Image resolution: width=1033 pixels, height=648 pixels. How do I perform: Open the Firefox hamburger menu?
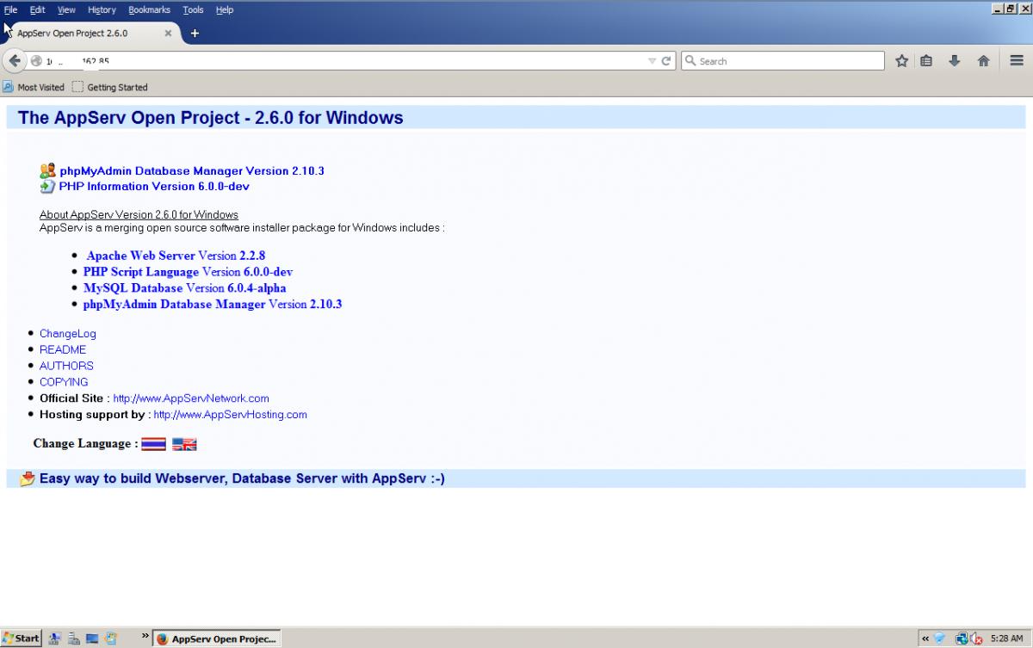pyautogui.click(x=1016, y=61)
